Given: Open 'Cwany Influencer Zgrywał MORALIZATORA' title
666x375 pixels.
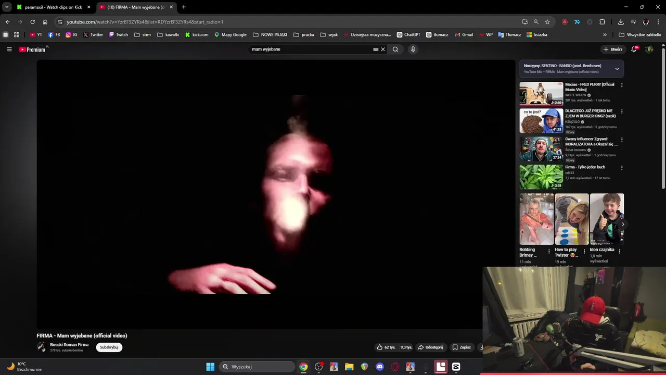Looking at the screenshot, I should click(x=591, y=142).
